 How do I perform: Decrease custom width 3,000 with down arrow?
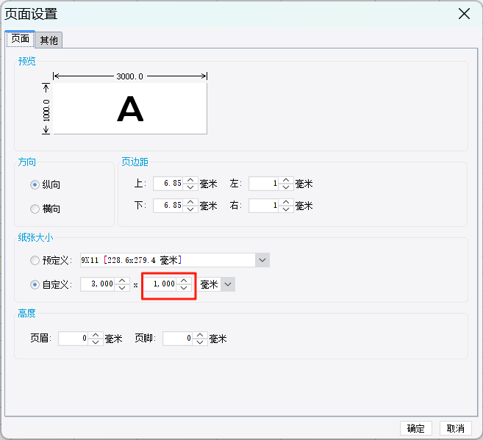coord(122,288)
